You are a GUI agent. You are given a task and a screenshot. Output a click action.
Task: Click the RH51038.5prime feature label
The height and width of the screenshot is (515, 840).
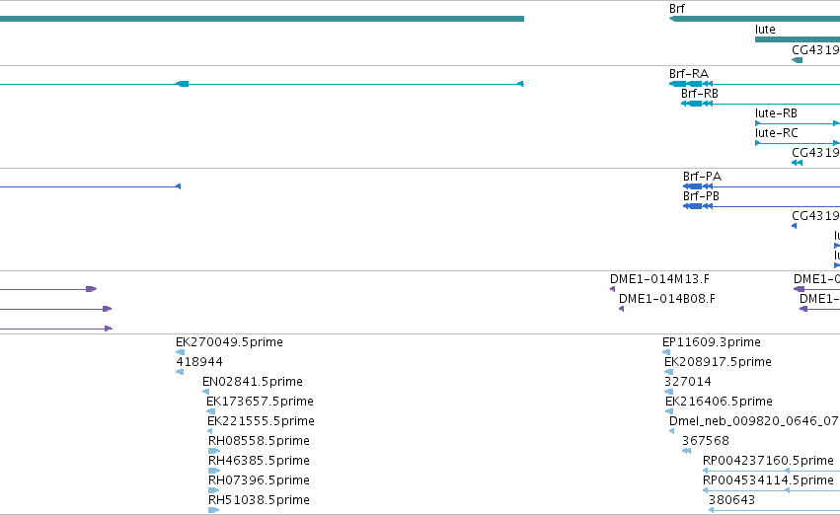[x=259, y=500]
